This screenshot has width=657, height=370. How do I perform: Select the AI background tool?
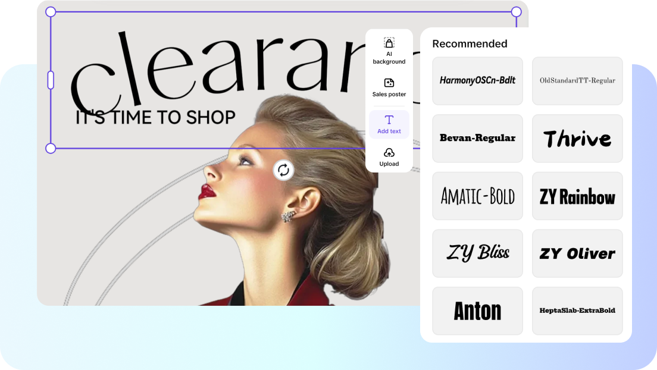click(x=389, y=49)
